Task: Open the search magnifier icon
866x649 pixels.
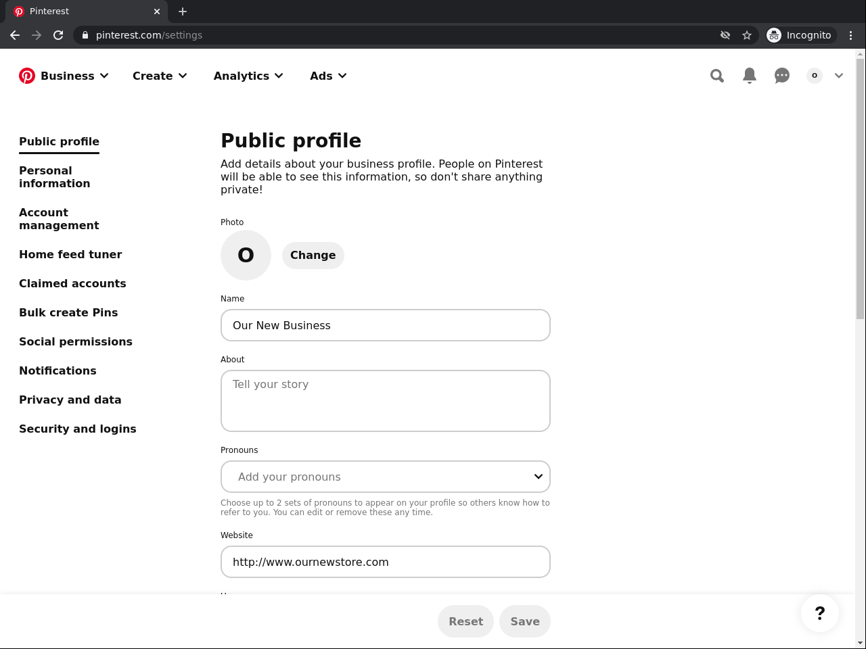Action: (717, 76)
